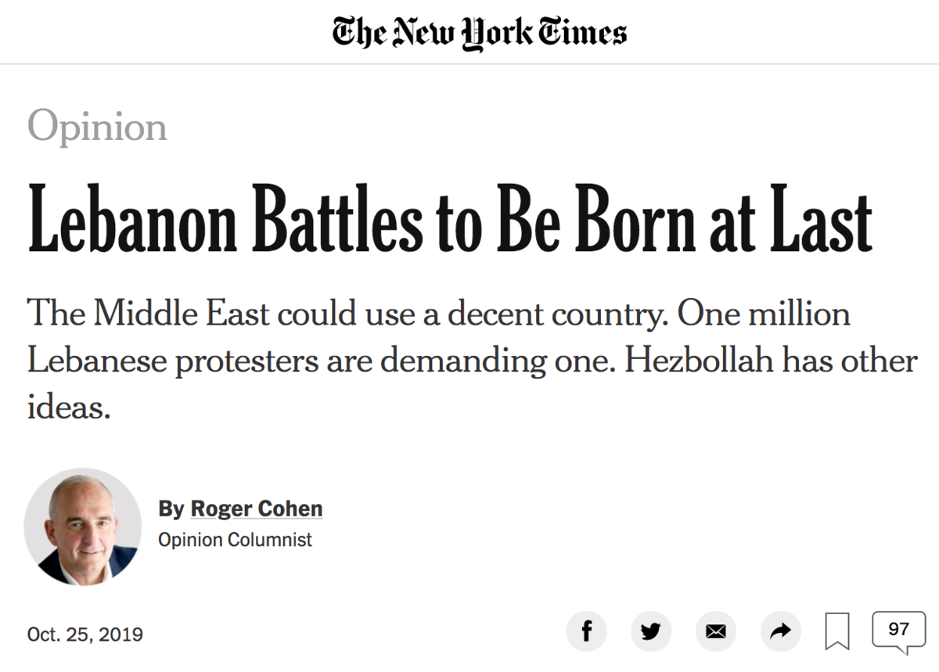Bookmark this article for later
939x672 pixels.
pos(837,631)
